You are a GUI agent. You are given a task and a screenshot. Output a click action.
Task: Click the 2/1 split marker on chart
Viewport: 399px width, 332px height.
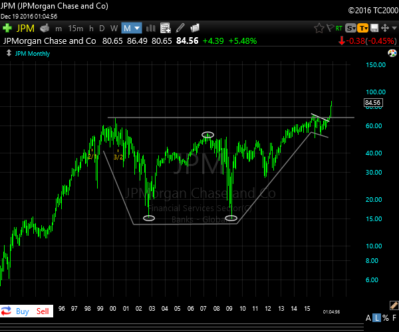click(x=92, y=157)
